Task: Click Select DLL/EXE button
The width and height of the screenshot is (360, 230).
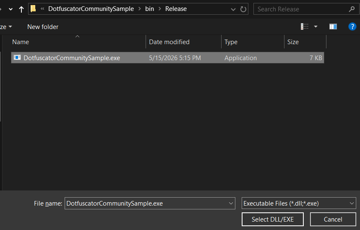Action: tap(273, 219)
